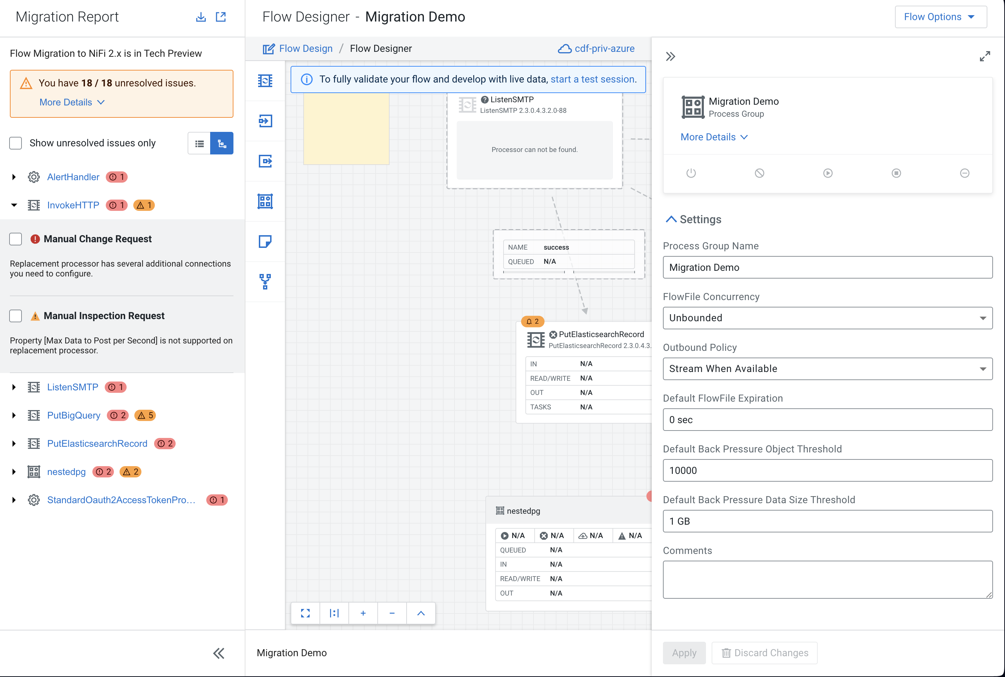Open the Outbound Policy dropdown
The image size is (1005, 677).
click(827, 369)
